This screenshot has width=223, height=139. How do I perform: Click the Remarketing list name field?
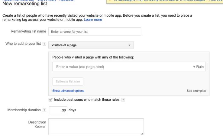[95, 32]
